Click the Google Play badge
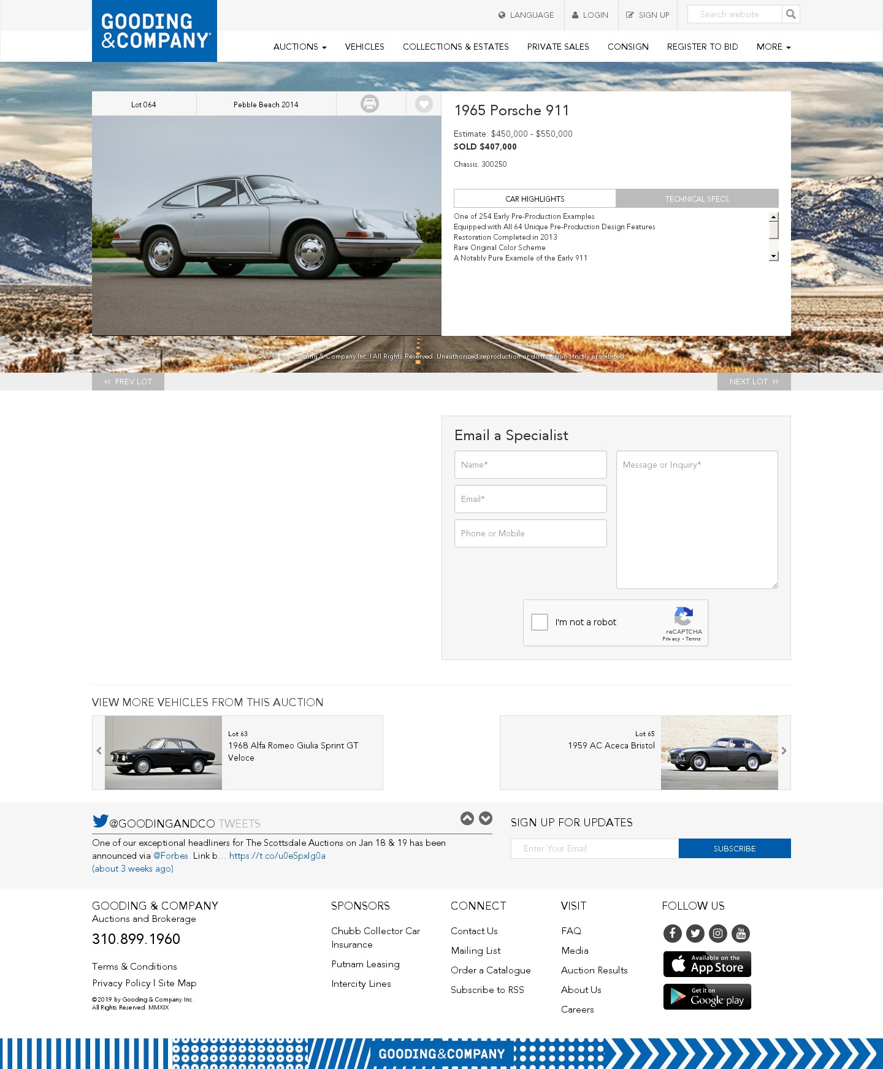The width and height of the screenshot is (883, 1069). (x=707, y=997)
